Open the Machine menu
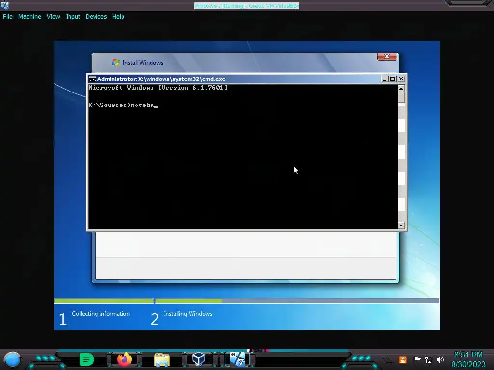This screenshot has width=494, height=370. pyautogui.click(x=29, y=17)
